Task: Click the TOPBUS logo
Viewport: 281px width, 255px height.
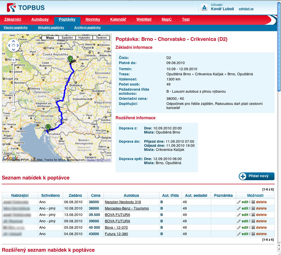Action: tap(26, 7)
